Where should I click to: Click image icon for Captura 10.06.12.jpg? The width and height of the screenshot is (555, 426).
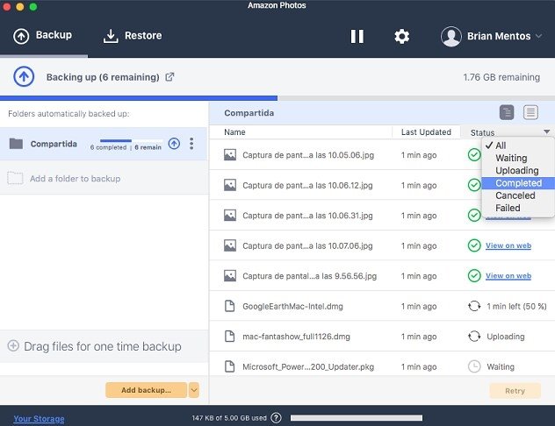click(x=230, y=185)
